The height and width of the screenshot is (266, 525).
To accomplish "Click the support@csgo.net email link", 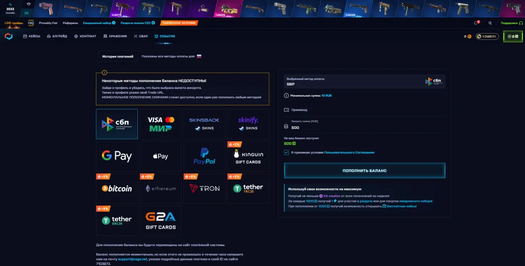I will pyautogui.click(x=133, y=259).
